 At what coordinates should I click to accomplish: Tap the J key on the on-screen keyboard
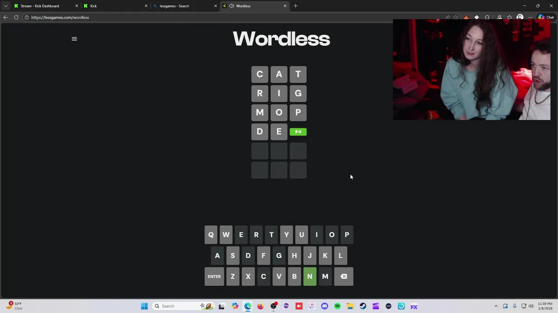click(x=310, y=256)
